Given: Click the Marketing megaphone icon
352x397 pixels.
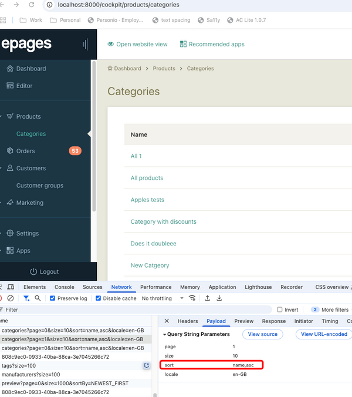Looking at the screenshot, I should pos(10,202).
